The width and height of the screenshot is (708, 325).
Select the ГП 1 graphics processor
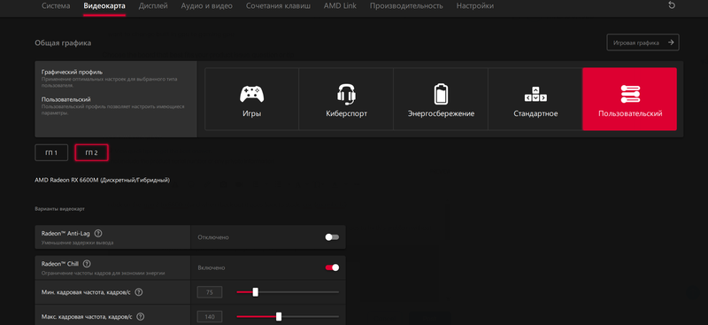tap(51, 153)
